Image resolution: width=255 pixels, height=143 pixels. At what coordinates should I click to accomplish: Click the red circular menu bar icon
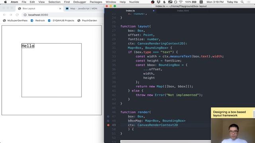(x=153, y=2)
